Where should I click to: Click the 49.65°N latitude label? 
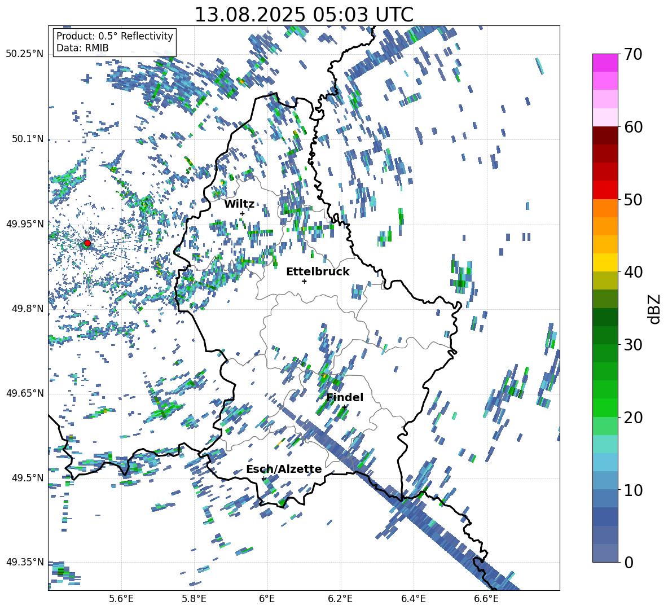pos(25,393)
